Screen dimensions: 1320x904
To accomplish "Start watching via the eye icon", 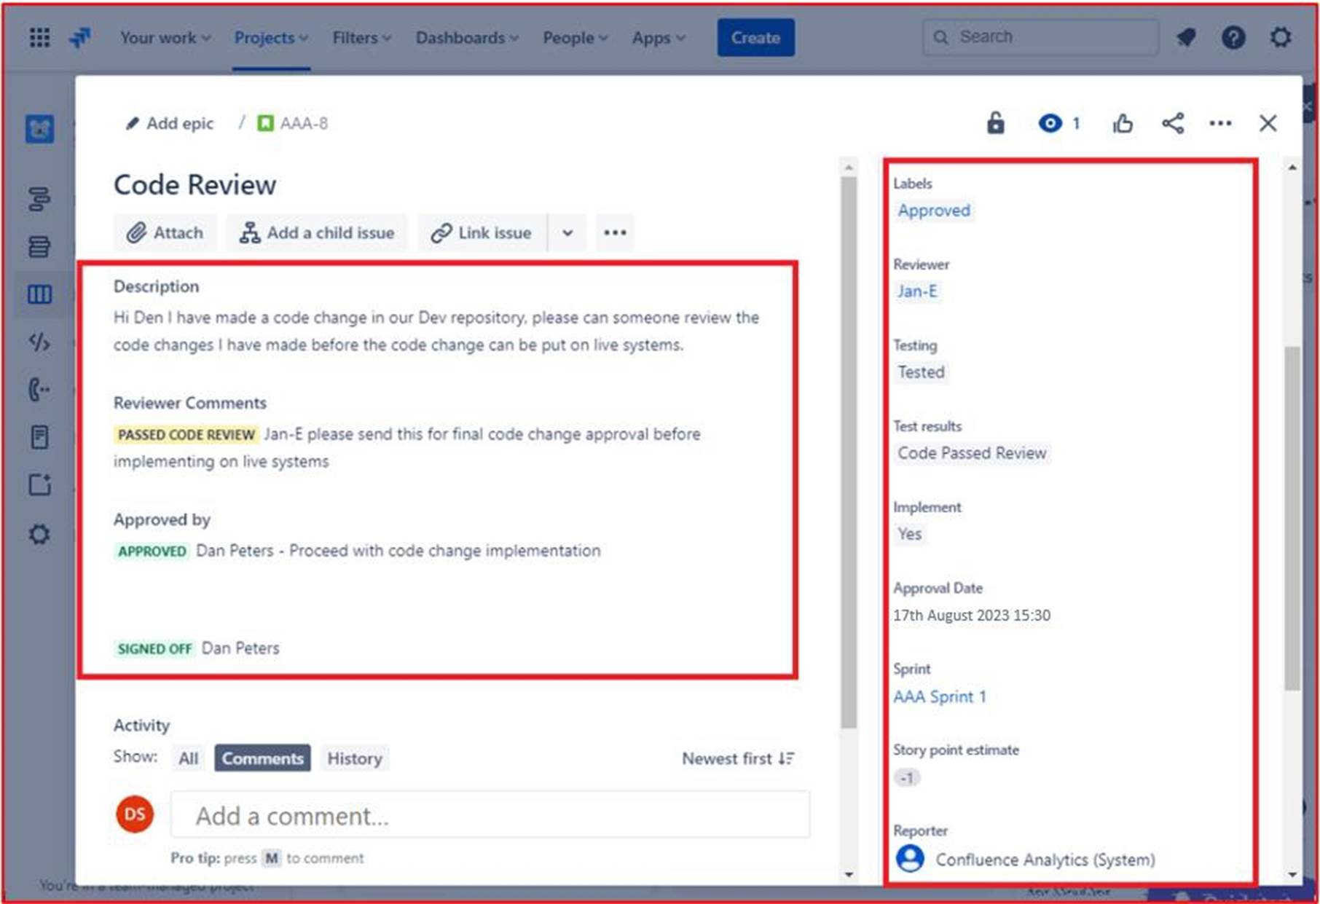I will point(1050,123).
